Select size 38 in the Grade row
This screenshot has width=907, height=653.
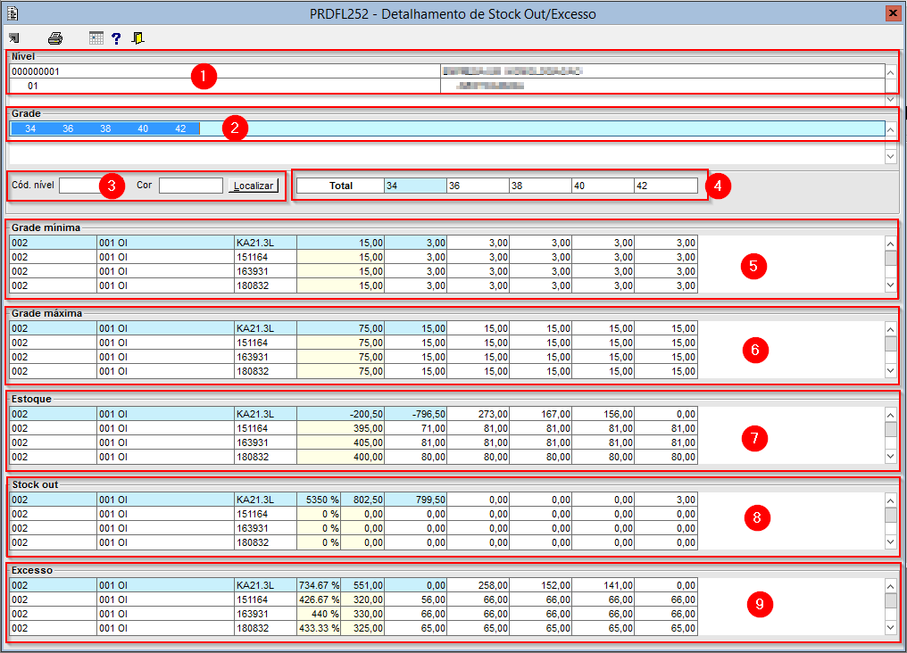click(105, 128)
